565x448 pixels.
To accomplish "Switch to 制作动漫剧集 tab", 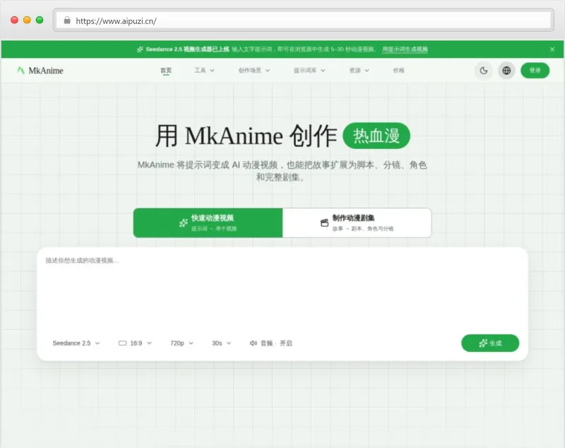I will tap(357, 223).
